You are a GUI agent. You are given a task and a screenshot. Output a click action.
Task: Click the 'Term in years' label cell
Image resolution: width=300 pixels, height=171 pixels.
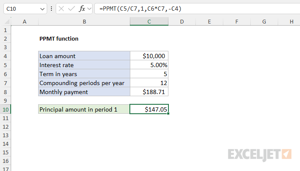pyautogui.click(x=84, y=74)
